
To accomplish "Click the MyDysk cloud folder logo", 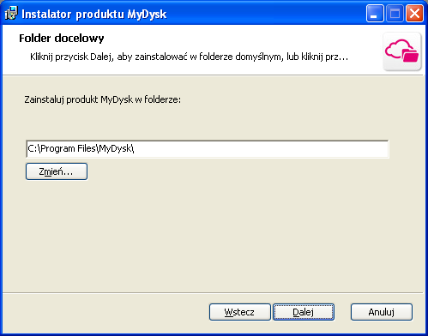I will pos(402,51).
